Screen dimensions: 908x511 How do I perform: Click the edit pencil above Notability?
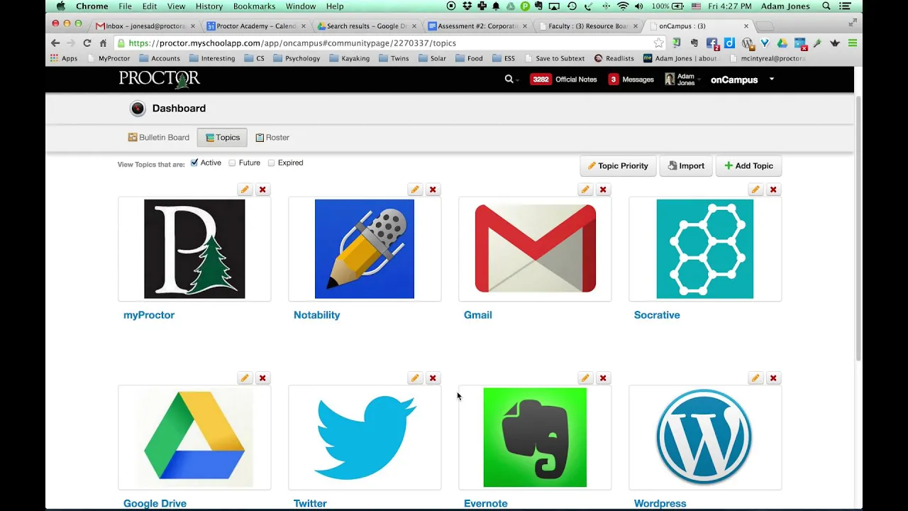click(x=415, y=189)
